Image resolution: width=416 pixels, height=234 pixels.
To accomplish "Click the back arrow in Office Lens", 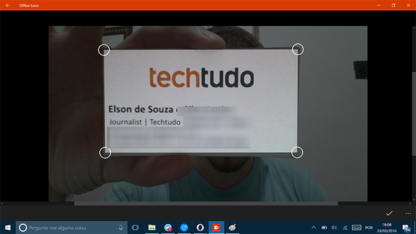I will point(8,5).
